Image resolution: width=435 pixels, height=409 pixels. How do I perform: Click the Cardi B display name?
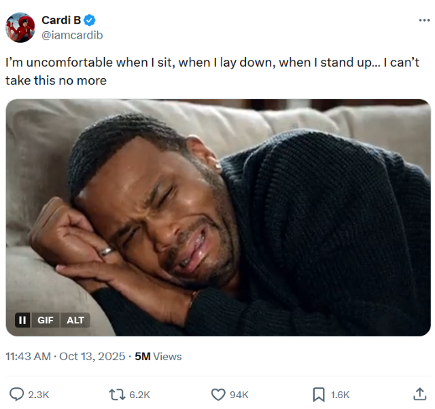61,20
